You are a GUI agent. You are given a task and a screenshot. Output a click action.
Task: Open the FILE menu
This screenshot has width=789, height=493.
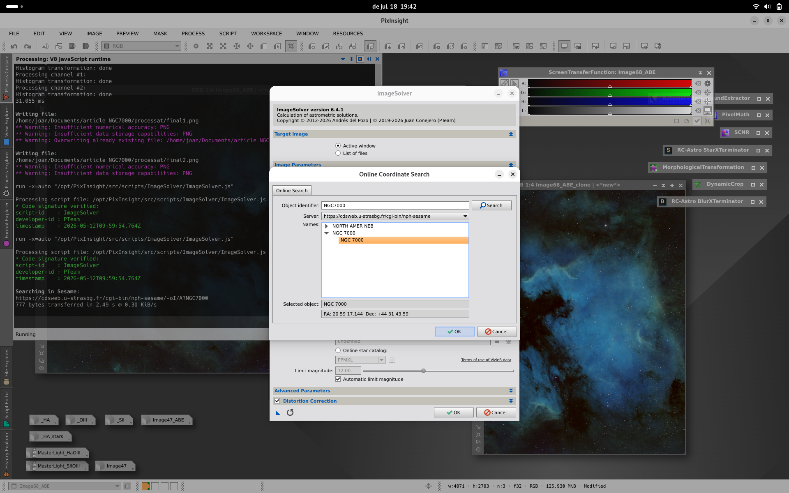(x=14, y=34)
